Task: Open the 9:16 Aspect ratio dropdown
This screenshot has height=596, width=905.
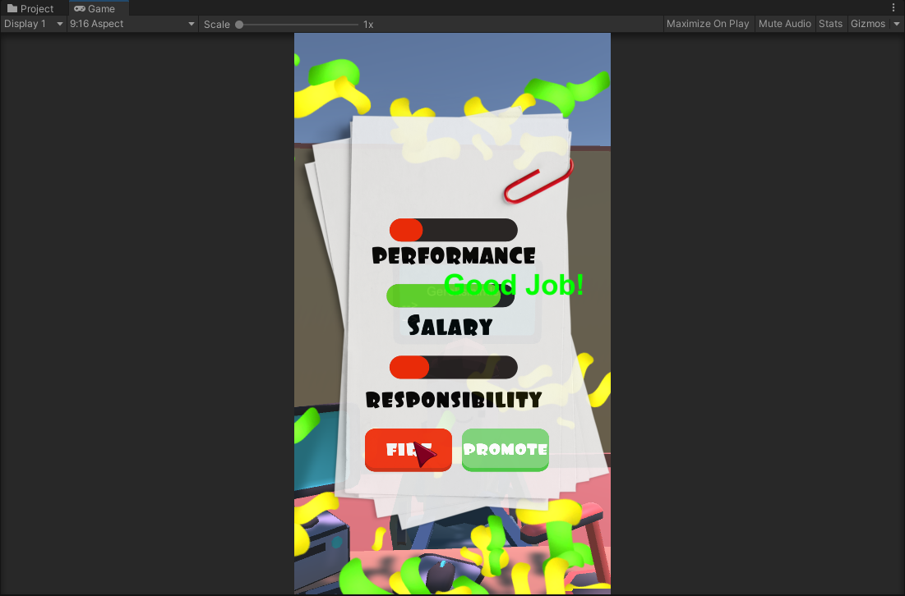Action: pyautogui.click(x=132, y=24)
